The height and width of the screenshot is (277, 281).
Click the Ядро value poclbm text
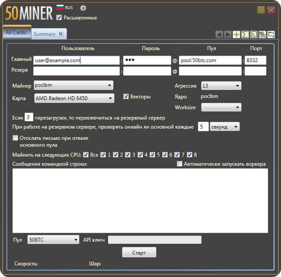pos(209,96)
